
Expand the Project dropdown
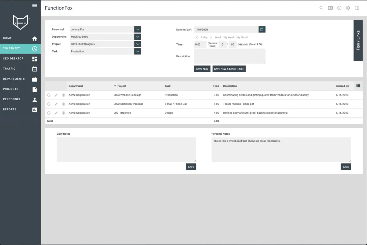[138, 44]
